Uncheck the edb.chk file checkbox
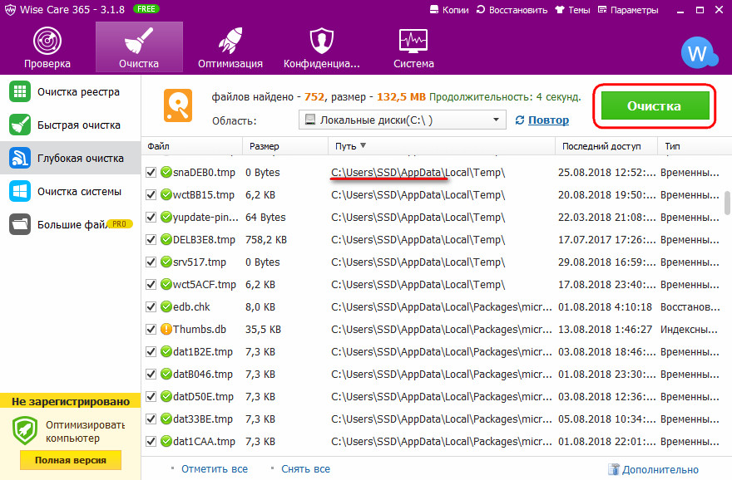The image size is (732, 480). click(151, 306)
